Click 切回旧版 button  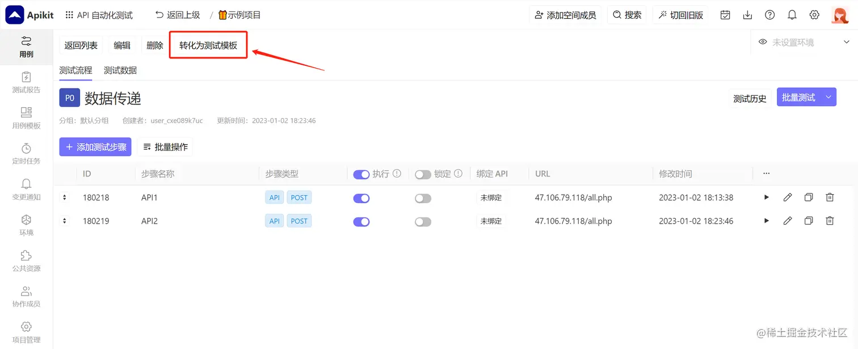[680, 15]
